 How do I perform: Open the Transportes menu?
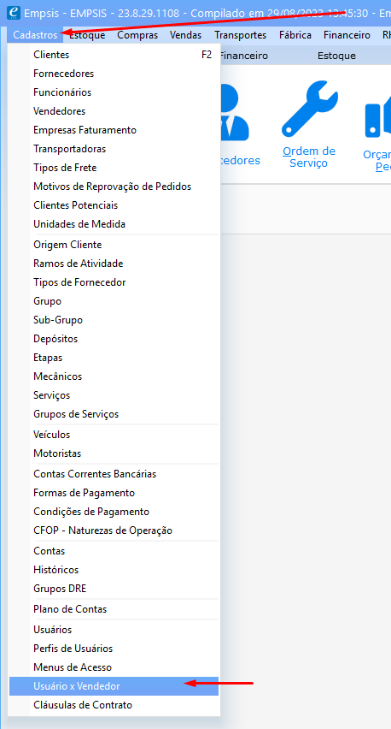point(240,35)
